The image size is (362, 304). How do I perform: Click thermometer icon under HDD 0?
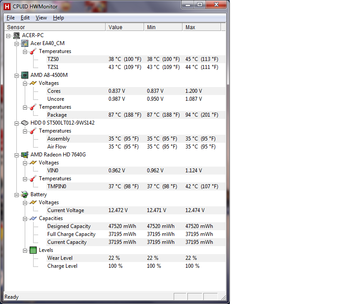33,131
